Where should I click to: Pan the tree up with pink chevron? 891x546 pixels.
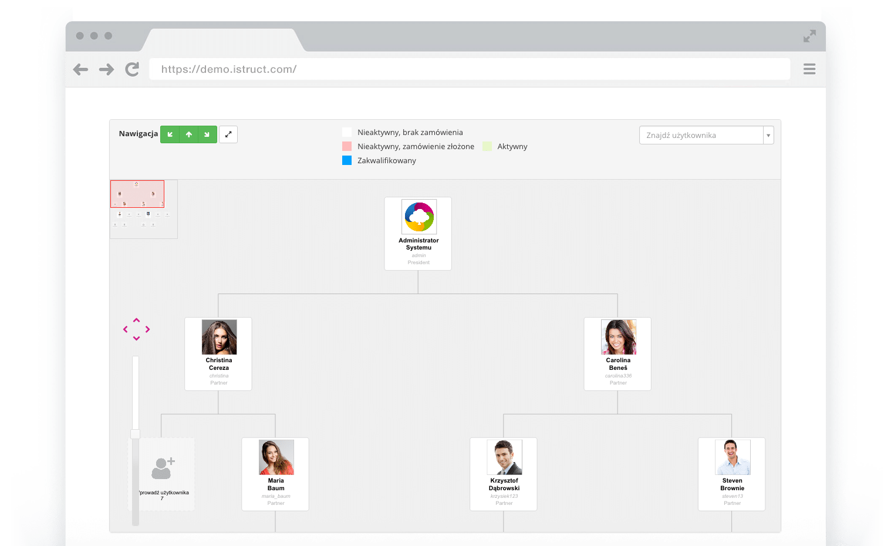[x=136, y=320]
